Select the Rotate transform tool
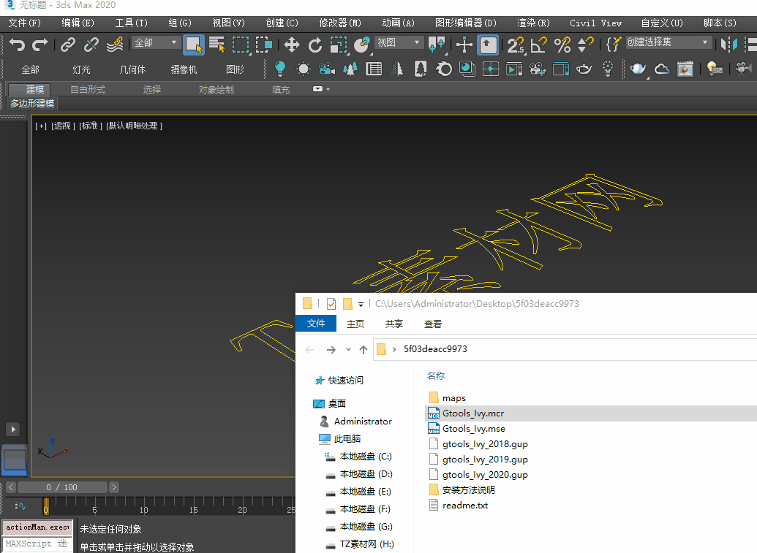757x553 pixels. click(x=315, y=45)
